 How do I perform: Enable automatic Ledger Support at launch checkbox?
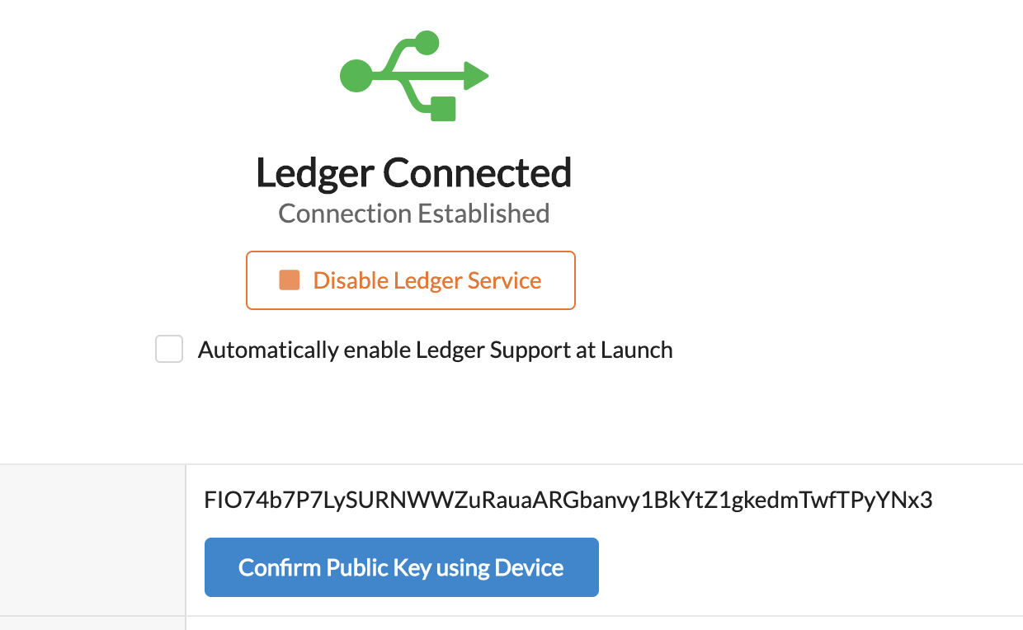tap(169, 349)
